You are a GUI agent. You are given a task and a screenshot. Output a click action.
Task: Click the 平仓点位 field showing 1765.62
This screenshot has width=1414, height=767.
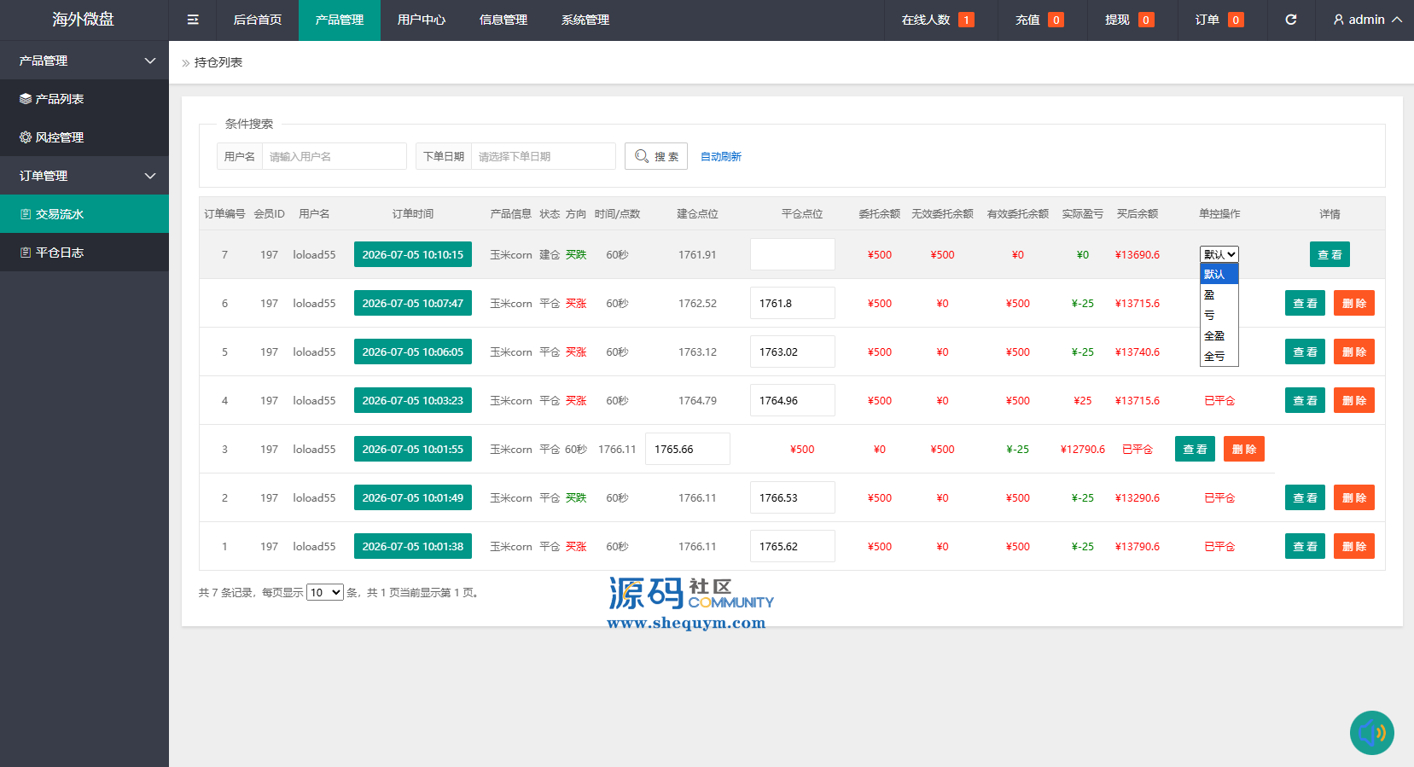point(793,546)
